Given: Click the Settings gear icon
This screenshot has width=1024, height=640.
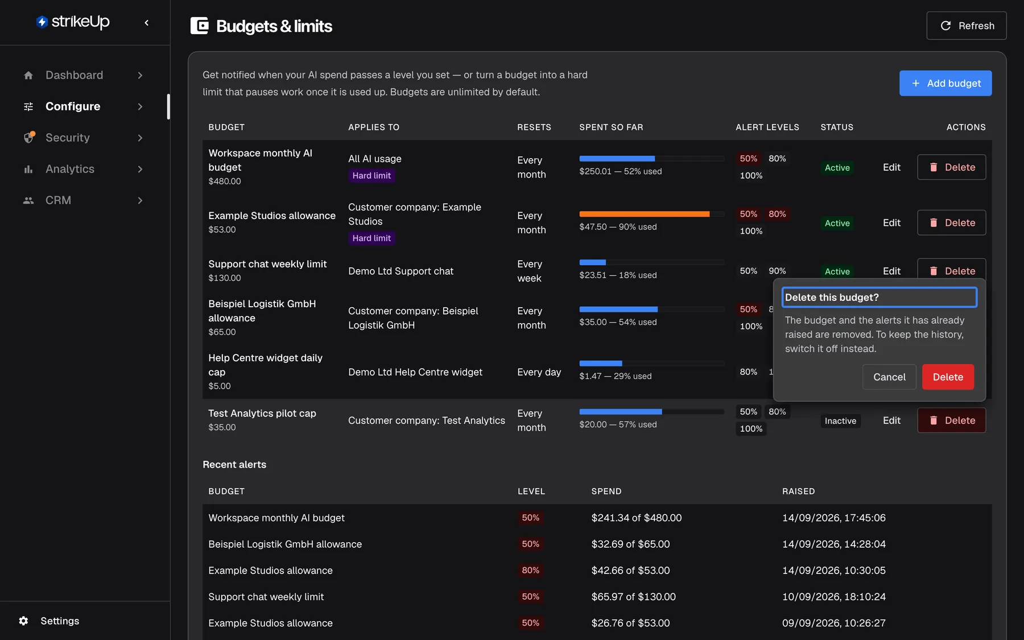Looking at the screenshot, I should click(x=23, y=621).
